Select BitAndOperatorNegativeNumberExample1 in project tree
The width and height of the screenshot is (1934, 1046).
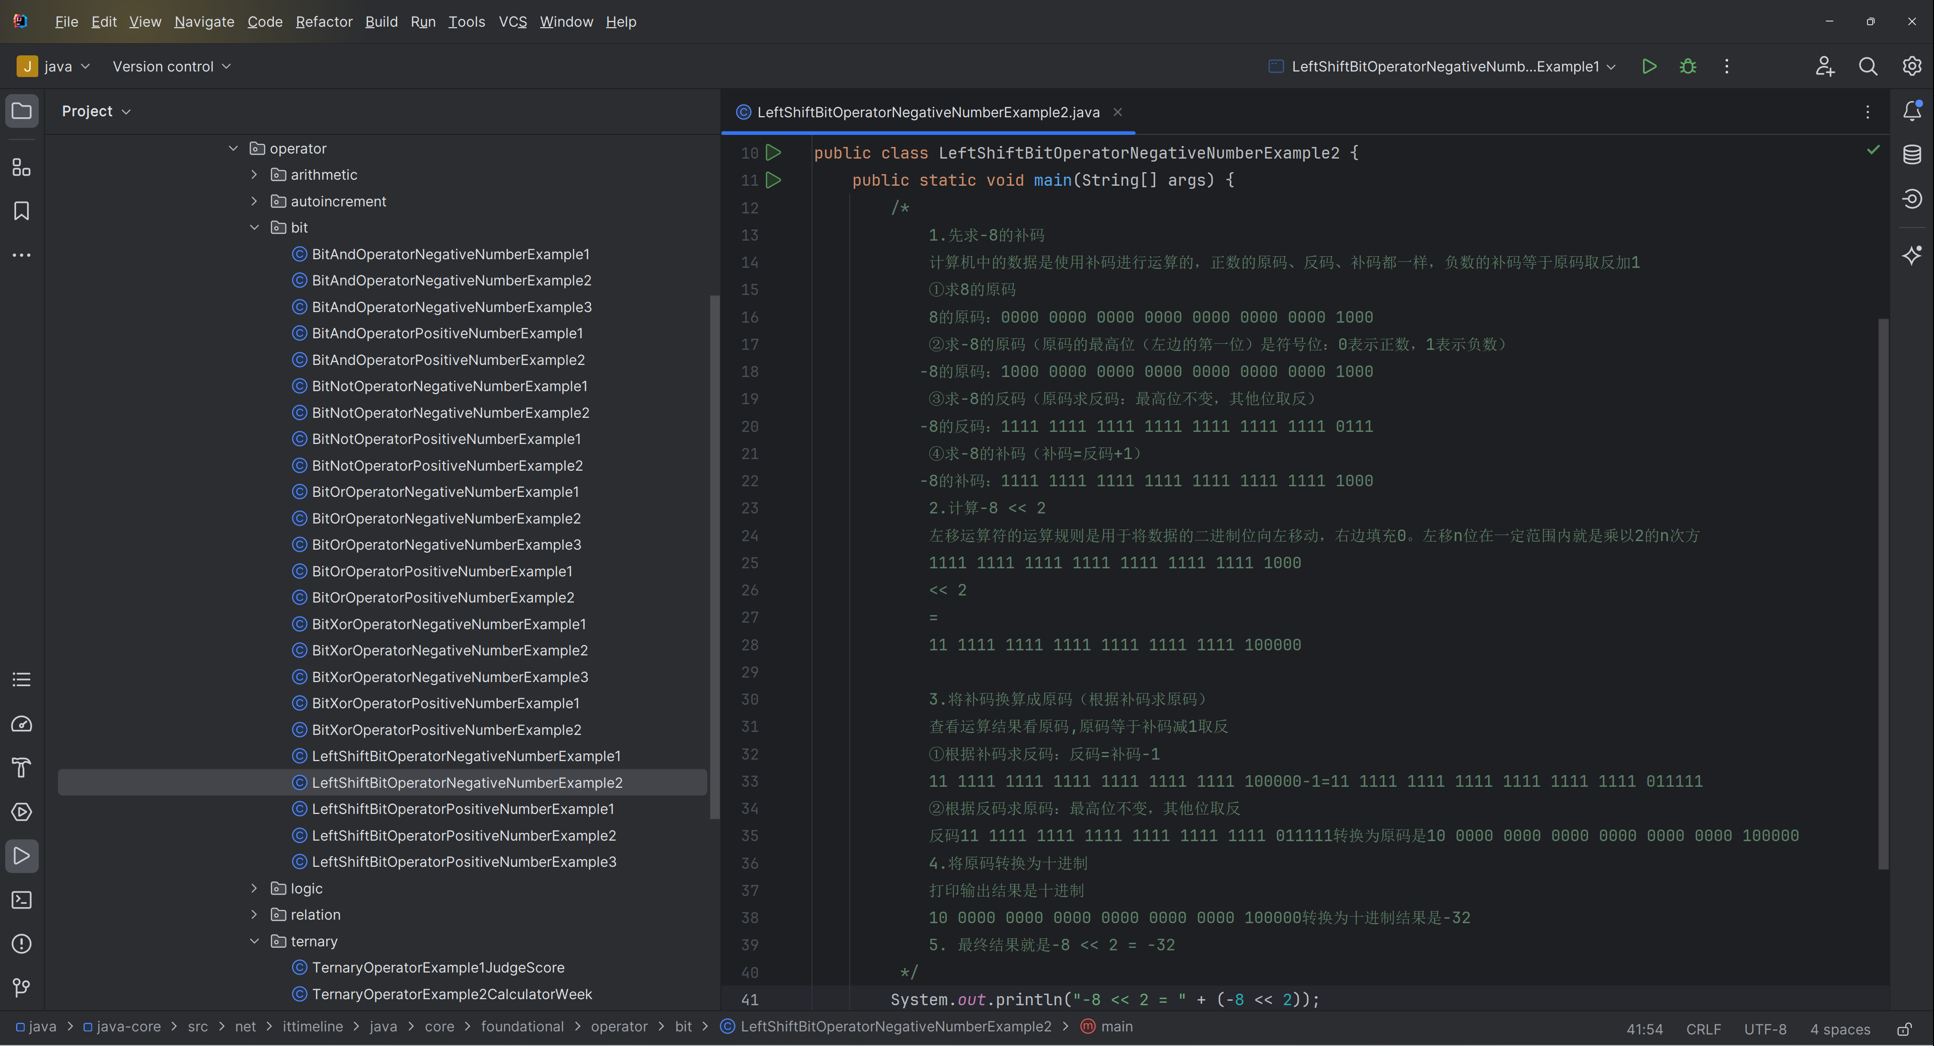(x=451, y=254)
